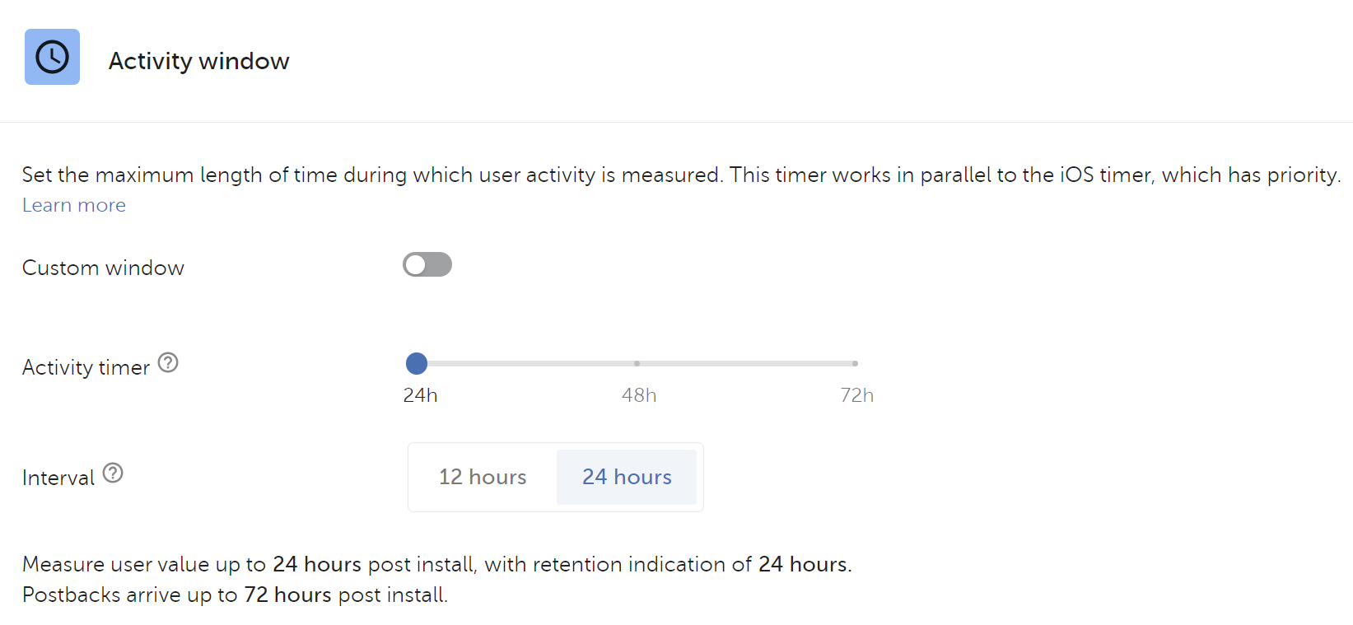Click the Interval label text
1353x625 pixels.
(58, 478)
